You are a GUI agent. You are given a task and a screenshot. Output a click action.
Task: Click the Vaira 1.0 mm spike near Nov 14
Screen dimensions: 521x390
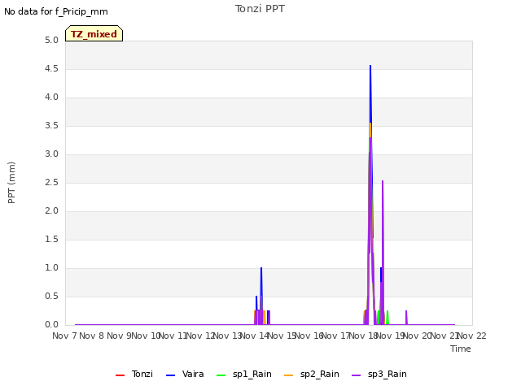coord(261,269)
